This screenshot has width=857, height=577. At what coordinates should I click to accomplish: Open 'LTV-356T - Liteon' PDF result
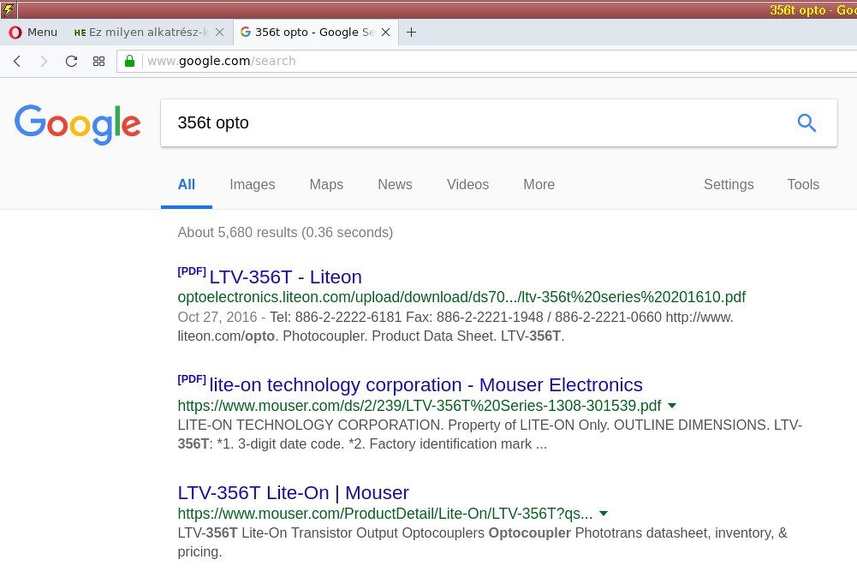point(285,277)
